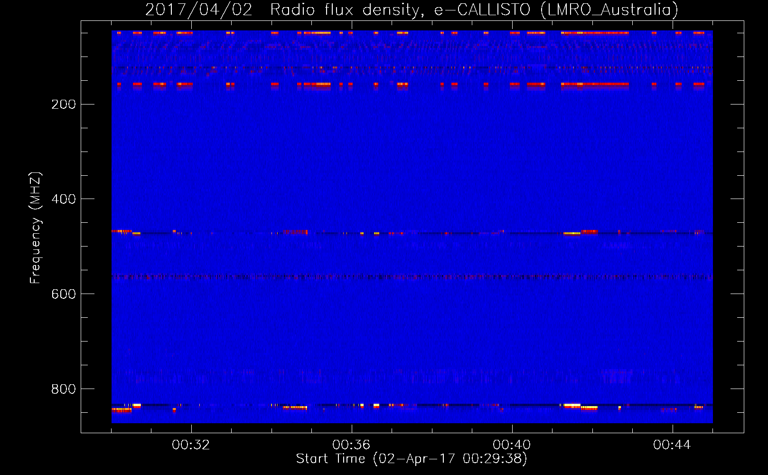This screenshot has height=475, width=768.
Task: Click the 400 frequency tick label
Action: coord(64,199)
